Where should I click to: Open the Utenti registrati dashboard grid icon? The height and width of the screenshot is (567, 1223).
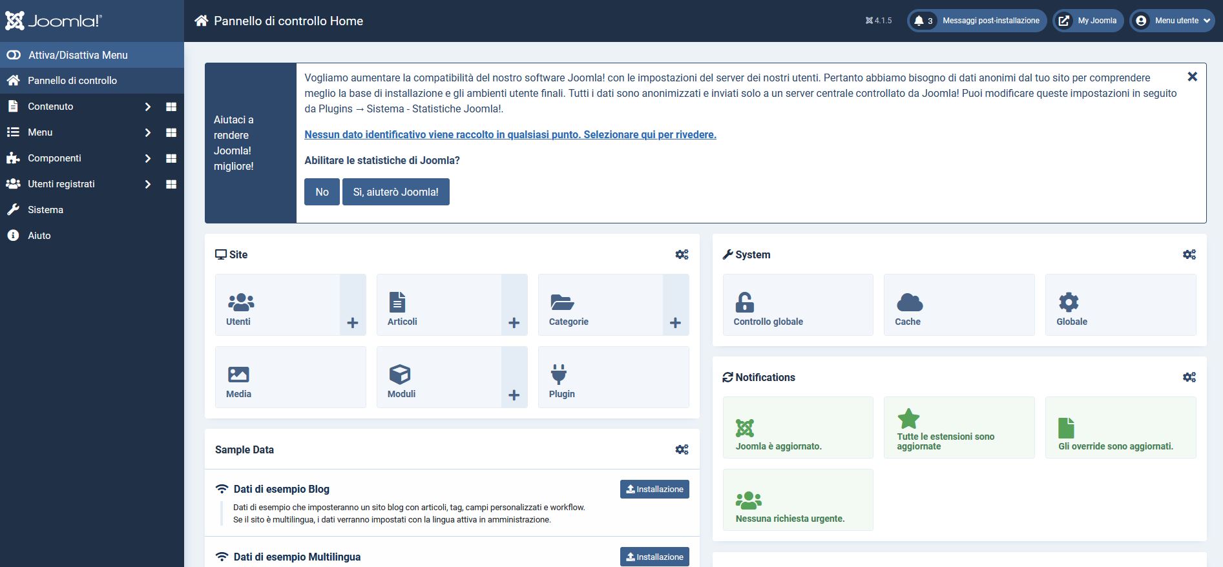coord(171,184)
